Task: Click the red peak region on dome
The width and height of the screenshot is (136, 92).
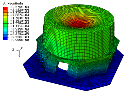Action: tap(78, 23)
